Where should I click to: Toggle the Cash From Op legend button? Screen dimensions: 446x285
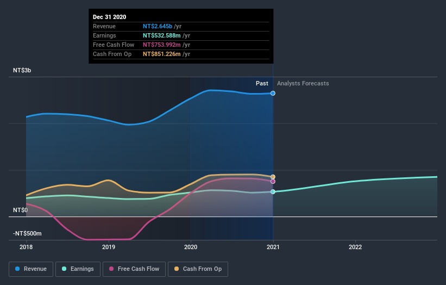198,269
